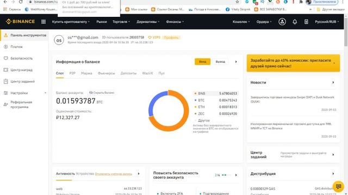Open Новости section arrow
The height and width of the screenshot is (195, 348).
click(x=333, y=82)
